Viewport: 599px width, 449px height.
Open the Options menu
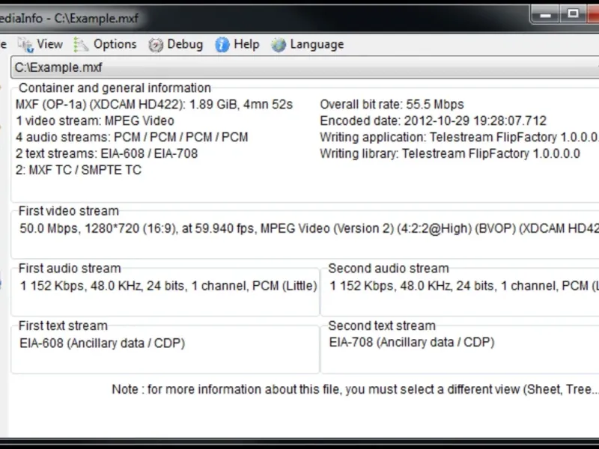115,44
